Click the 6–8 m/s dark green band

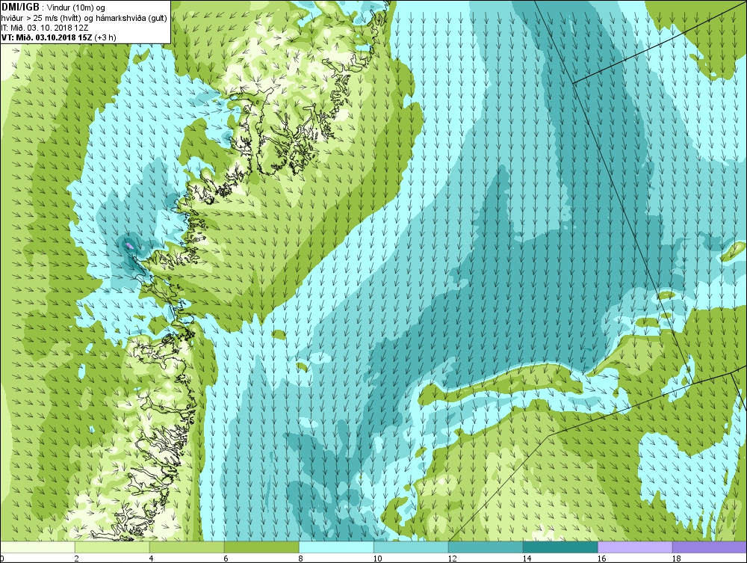(261, 547)
